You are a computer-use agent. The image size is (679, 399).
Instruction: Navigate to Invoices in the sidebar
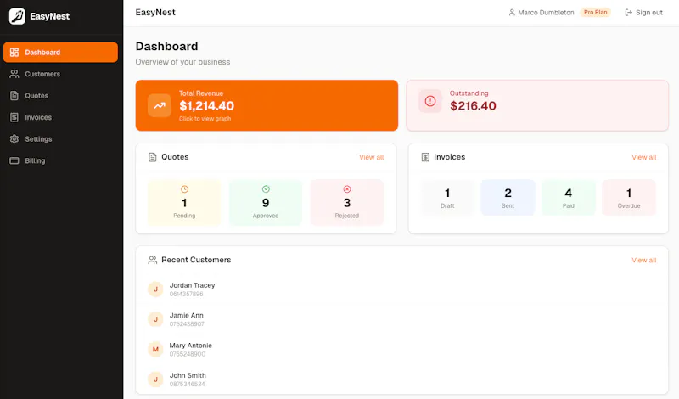click(x=60, y=117)
